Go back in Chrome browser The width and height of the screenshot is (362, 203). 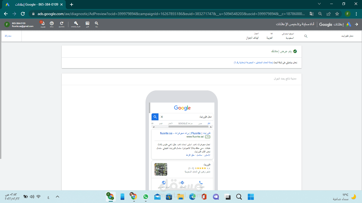pyautogui.click(x=6, y=14)
